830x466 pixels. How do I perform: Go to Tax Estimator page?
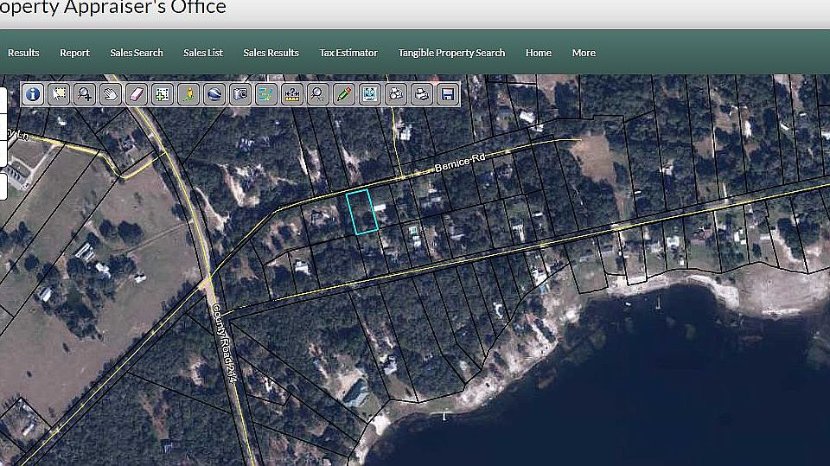(x=348, y=53)
